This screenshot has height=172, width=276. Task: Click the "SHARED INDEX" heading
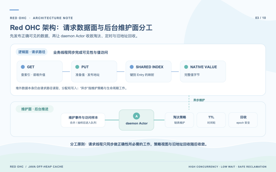pos(149,67)
